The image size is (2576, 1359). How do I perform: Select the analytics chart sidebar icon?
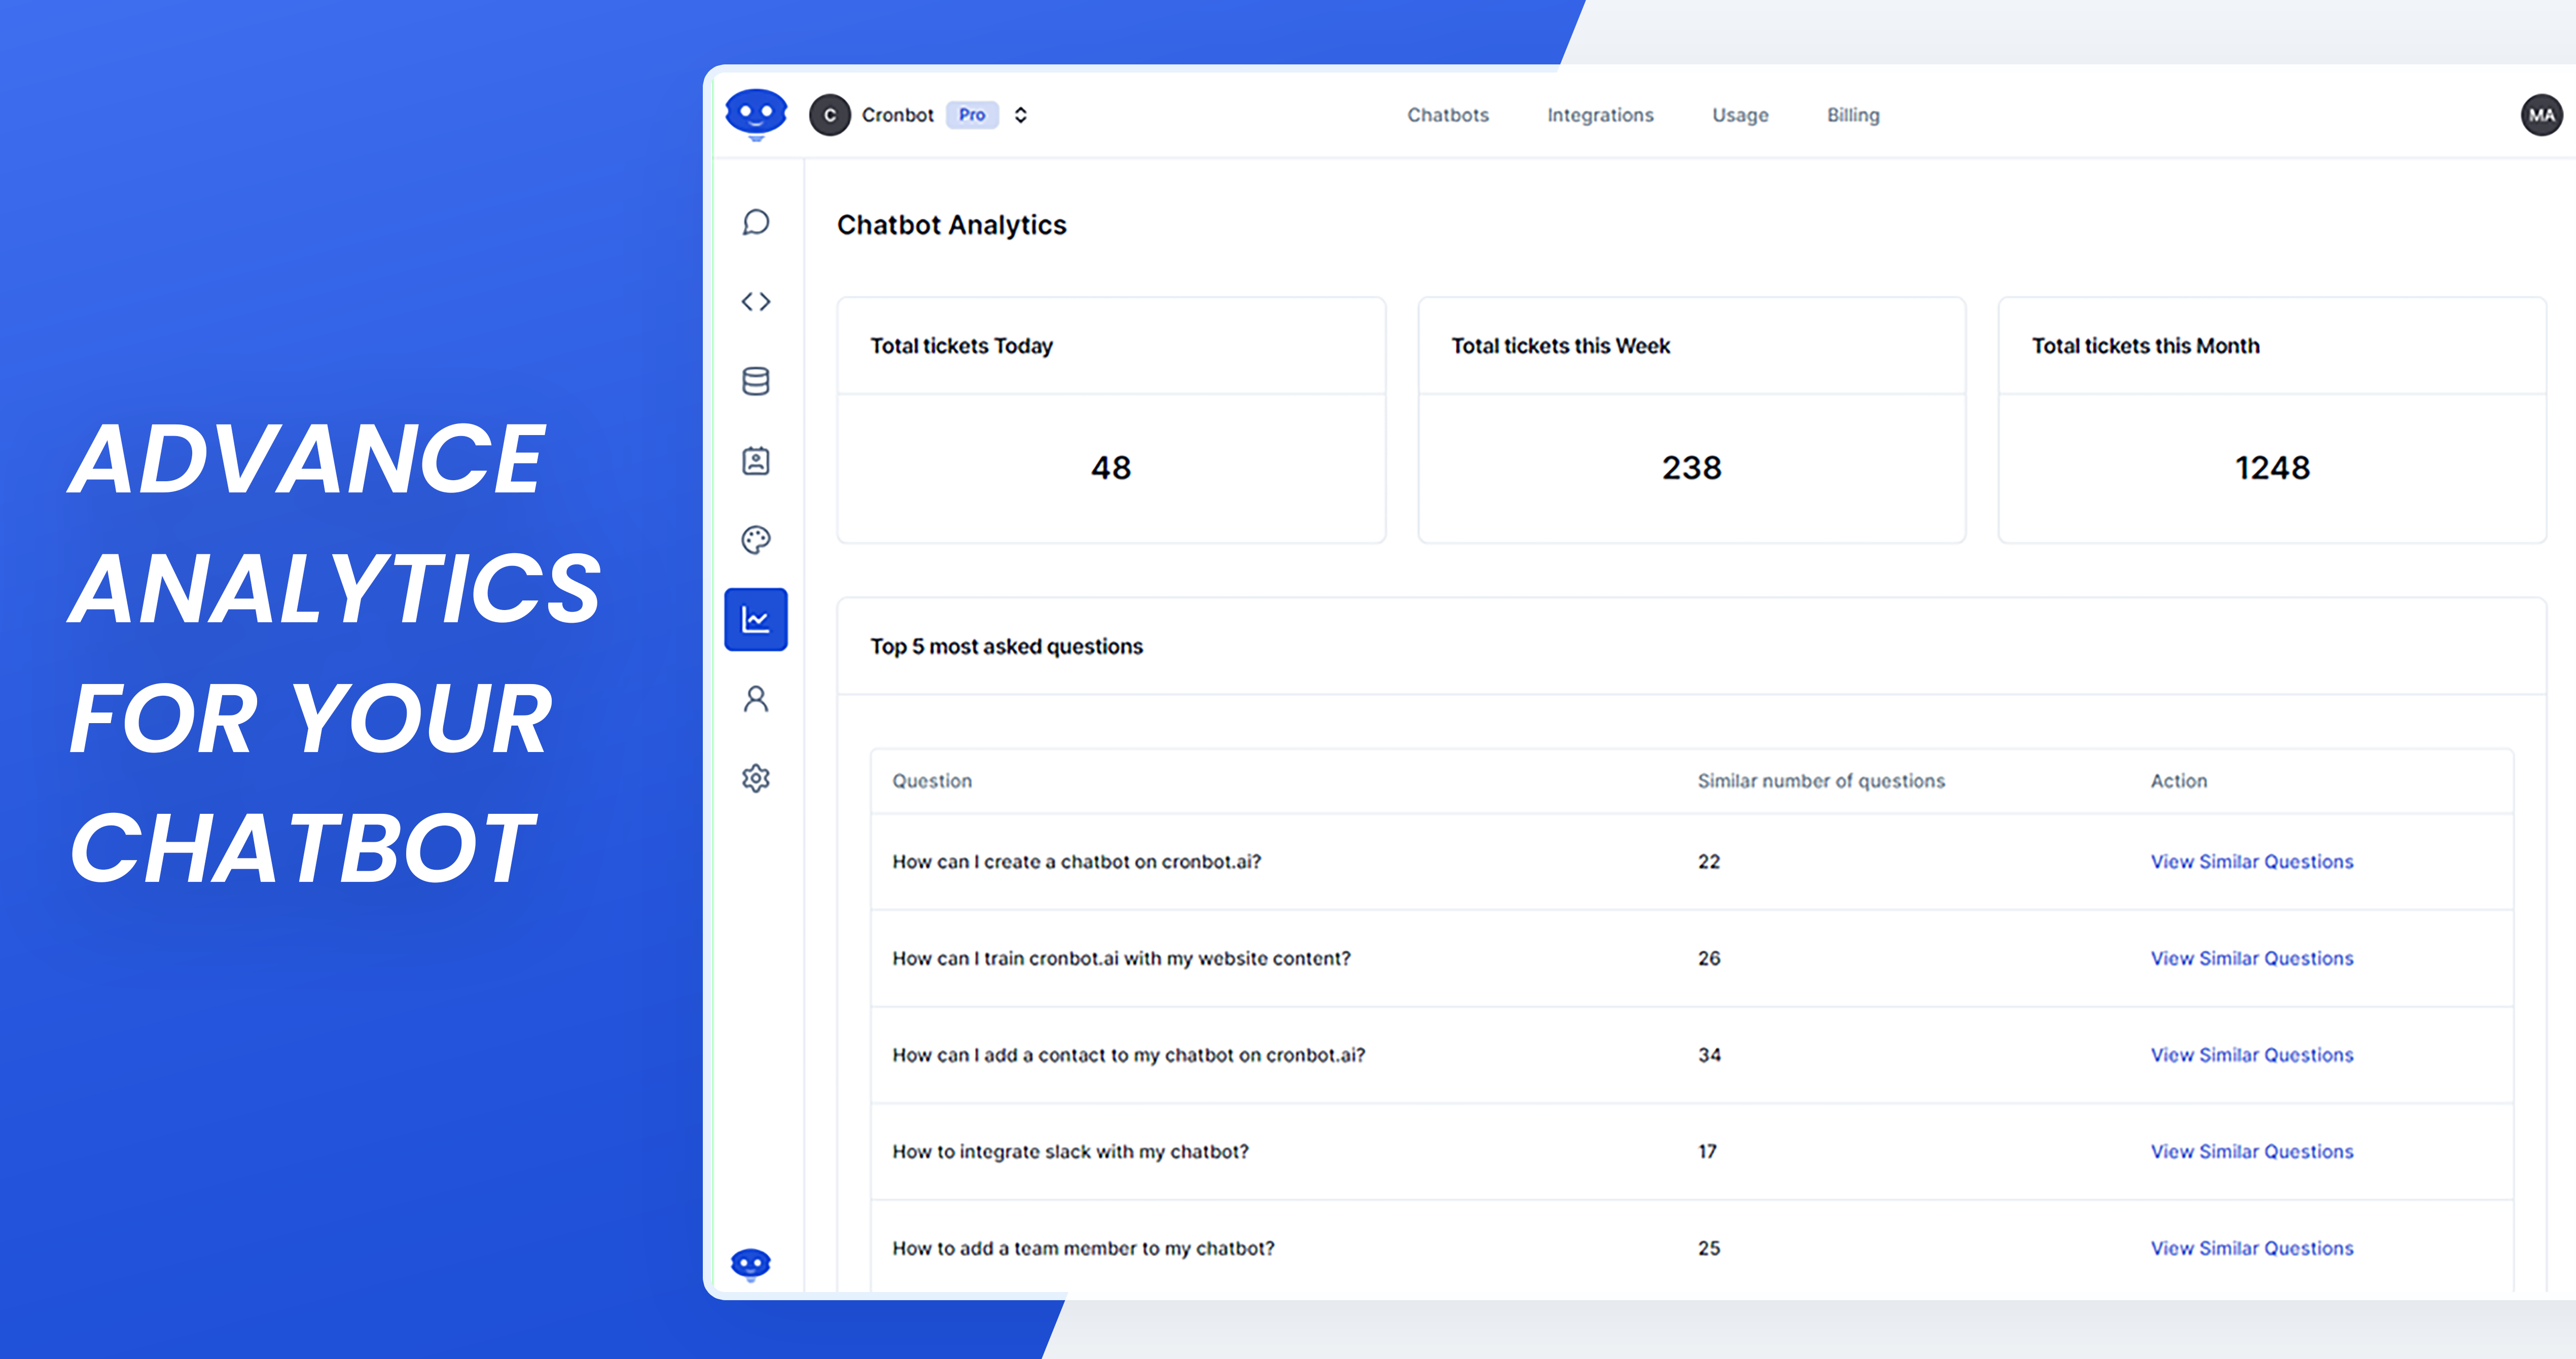[756, 620]
